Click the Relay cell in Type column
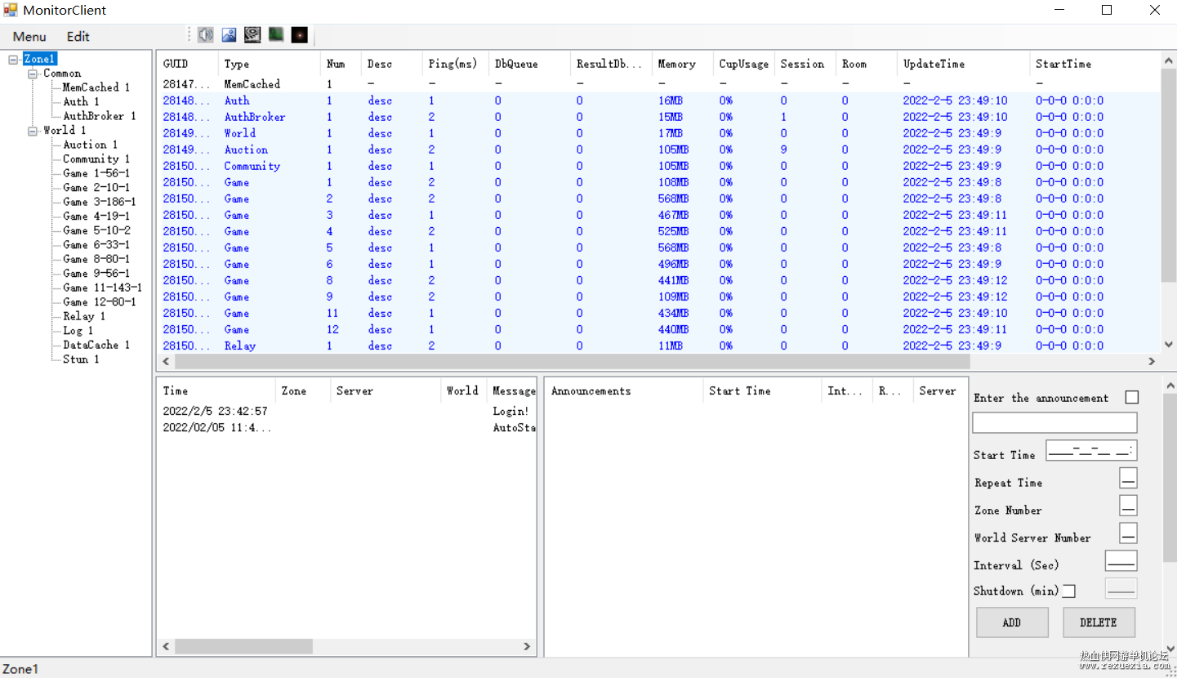 [x=240, y=346]
